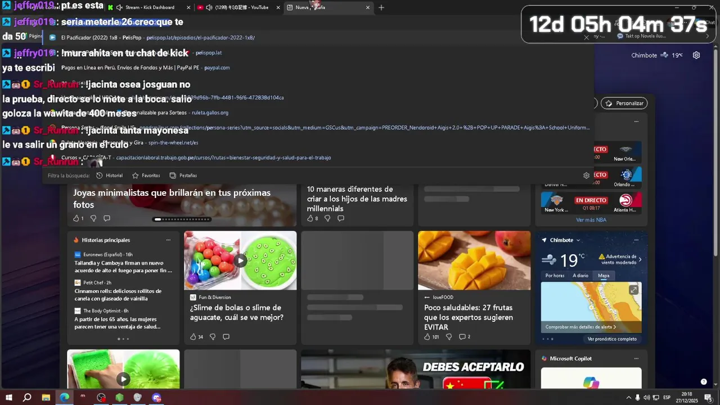Filter search suggestions by Favoritos
720x405 pixels.
(x=146, y=175)
